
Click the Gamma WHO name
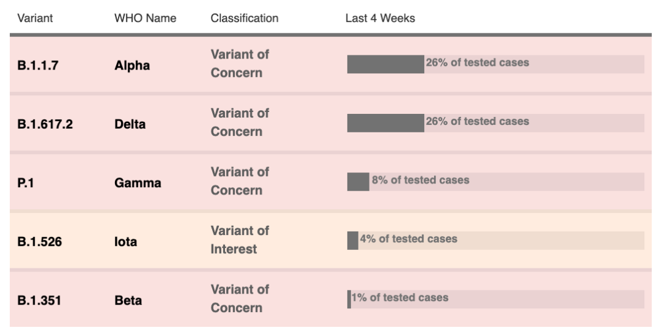138,183
